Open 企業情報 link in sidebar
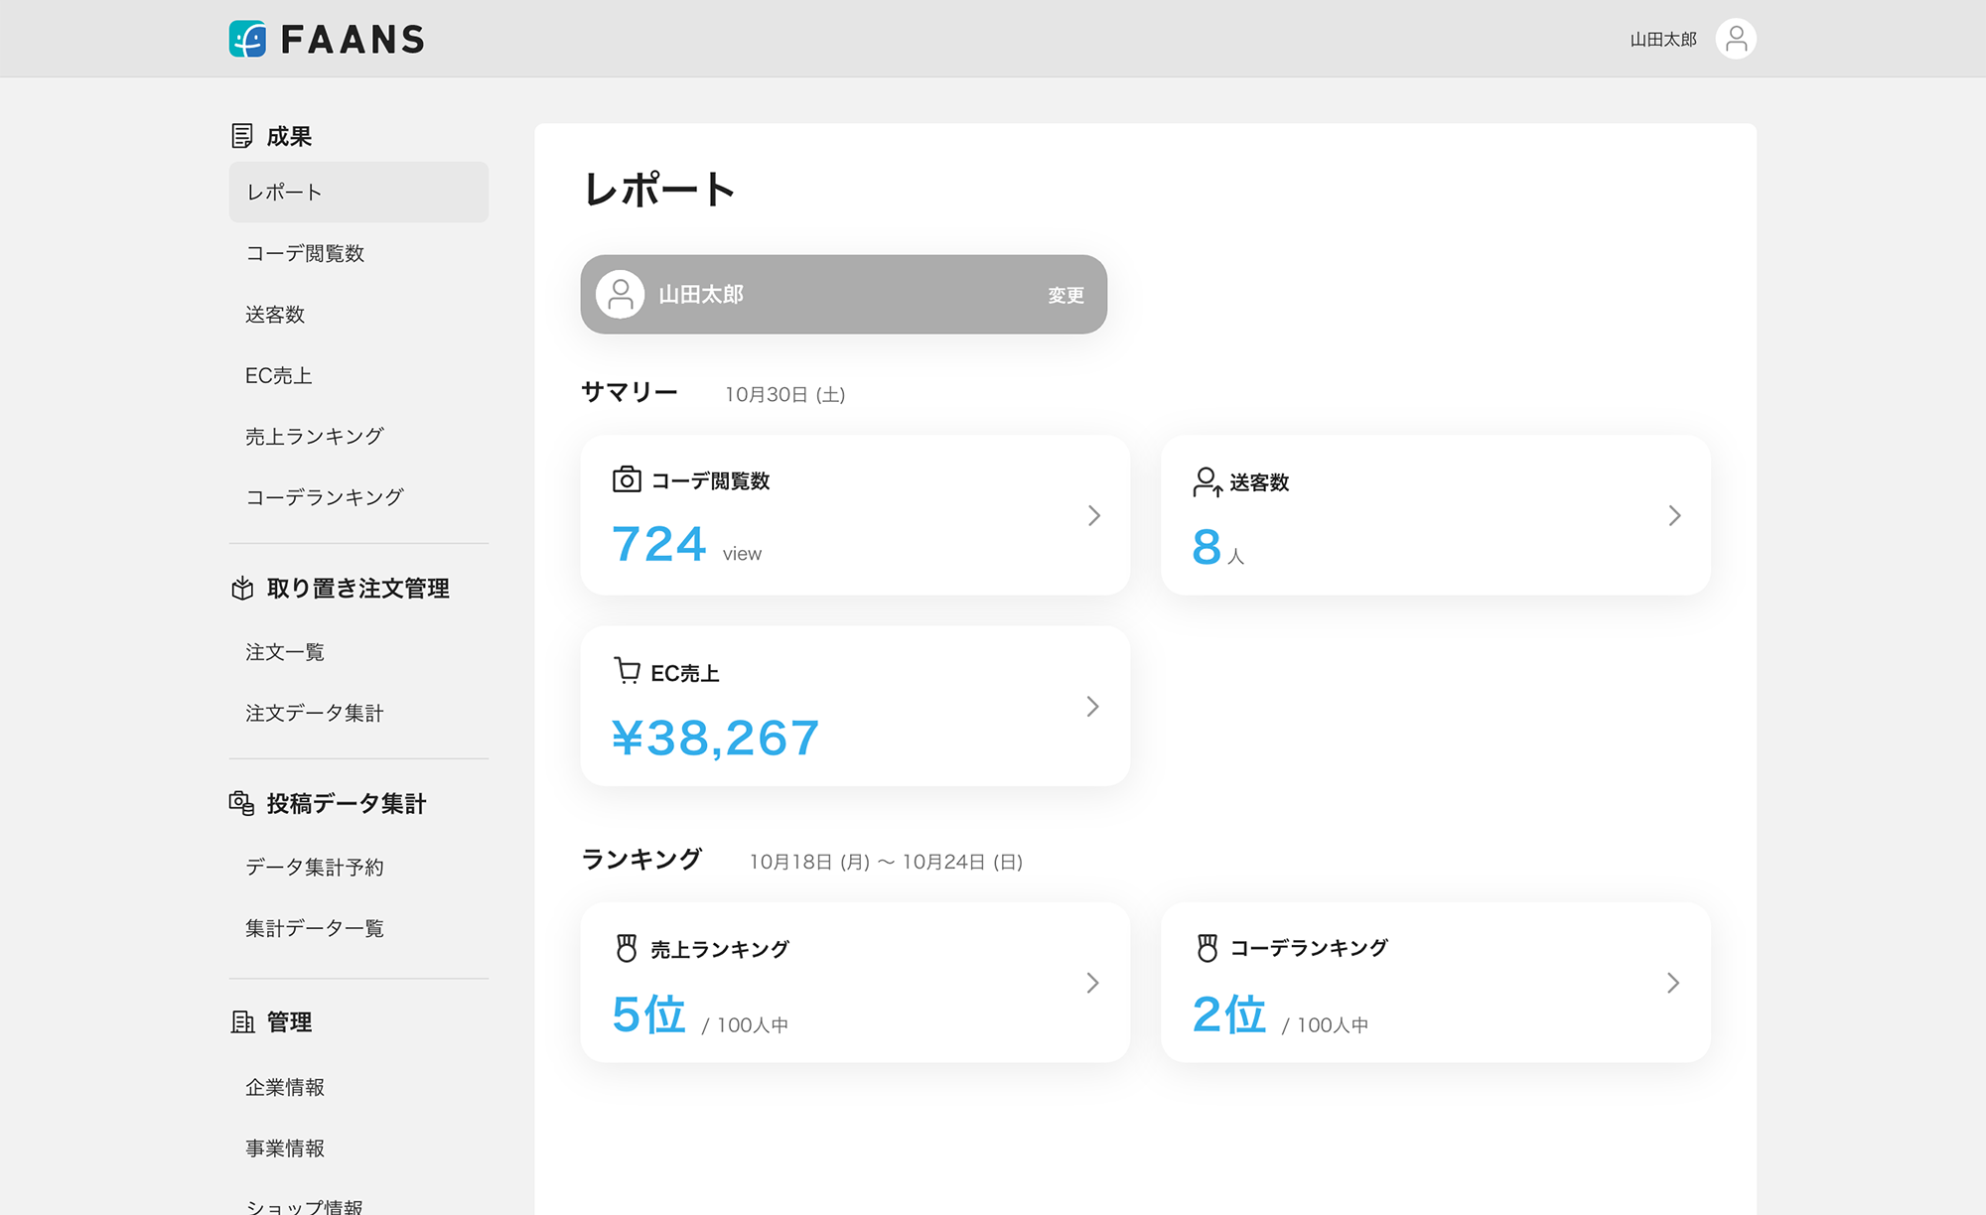 (x=287, y=1086)
